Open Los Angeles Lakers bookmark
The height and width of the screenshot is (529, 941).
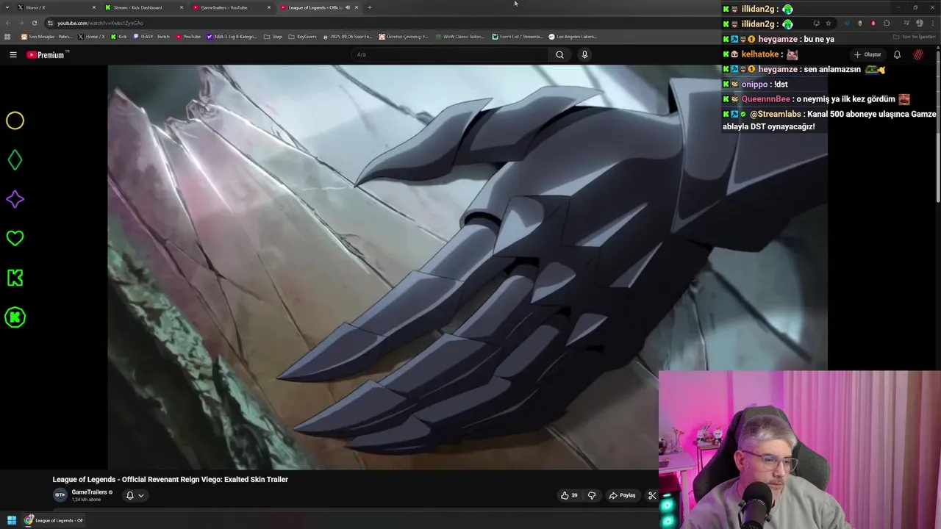coord(573,37)
